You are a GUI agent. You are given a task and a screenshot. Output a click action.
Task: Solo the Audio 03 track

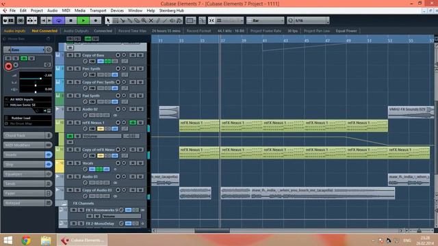click(x=77, y=176)
